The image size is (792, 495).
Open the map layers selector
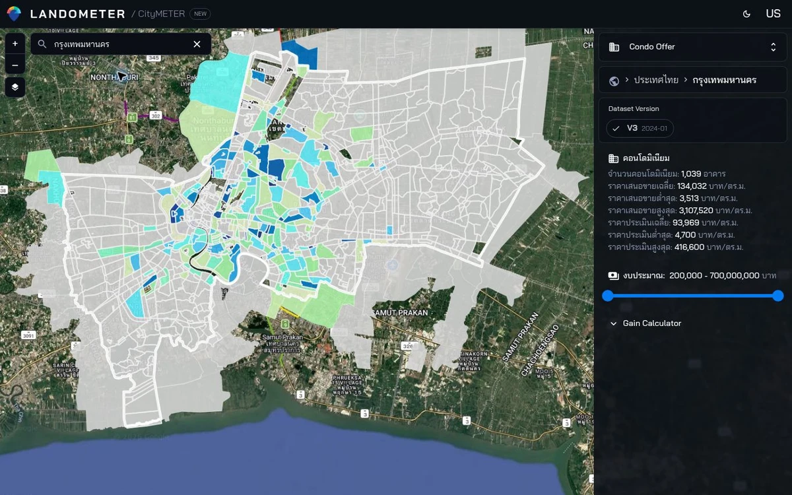click(x=15, y=86)
